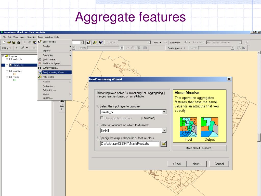
Task: Collapse the counties layer legend
Action: coord(7,71)
